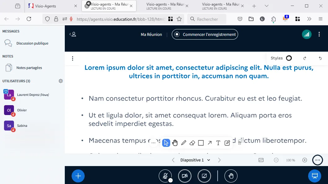Viewport: 328px width, 184px height.
Task: Click the whiteboard delete trash icon
Action: [240, 143]
